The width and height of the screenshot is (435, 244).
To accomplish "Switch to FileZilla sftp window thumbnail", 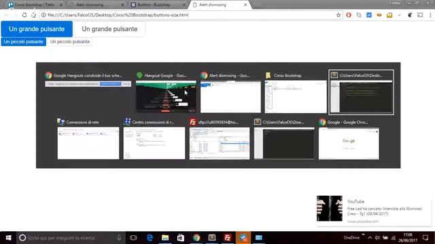I will (220, 138).
